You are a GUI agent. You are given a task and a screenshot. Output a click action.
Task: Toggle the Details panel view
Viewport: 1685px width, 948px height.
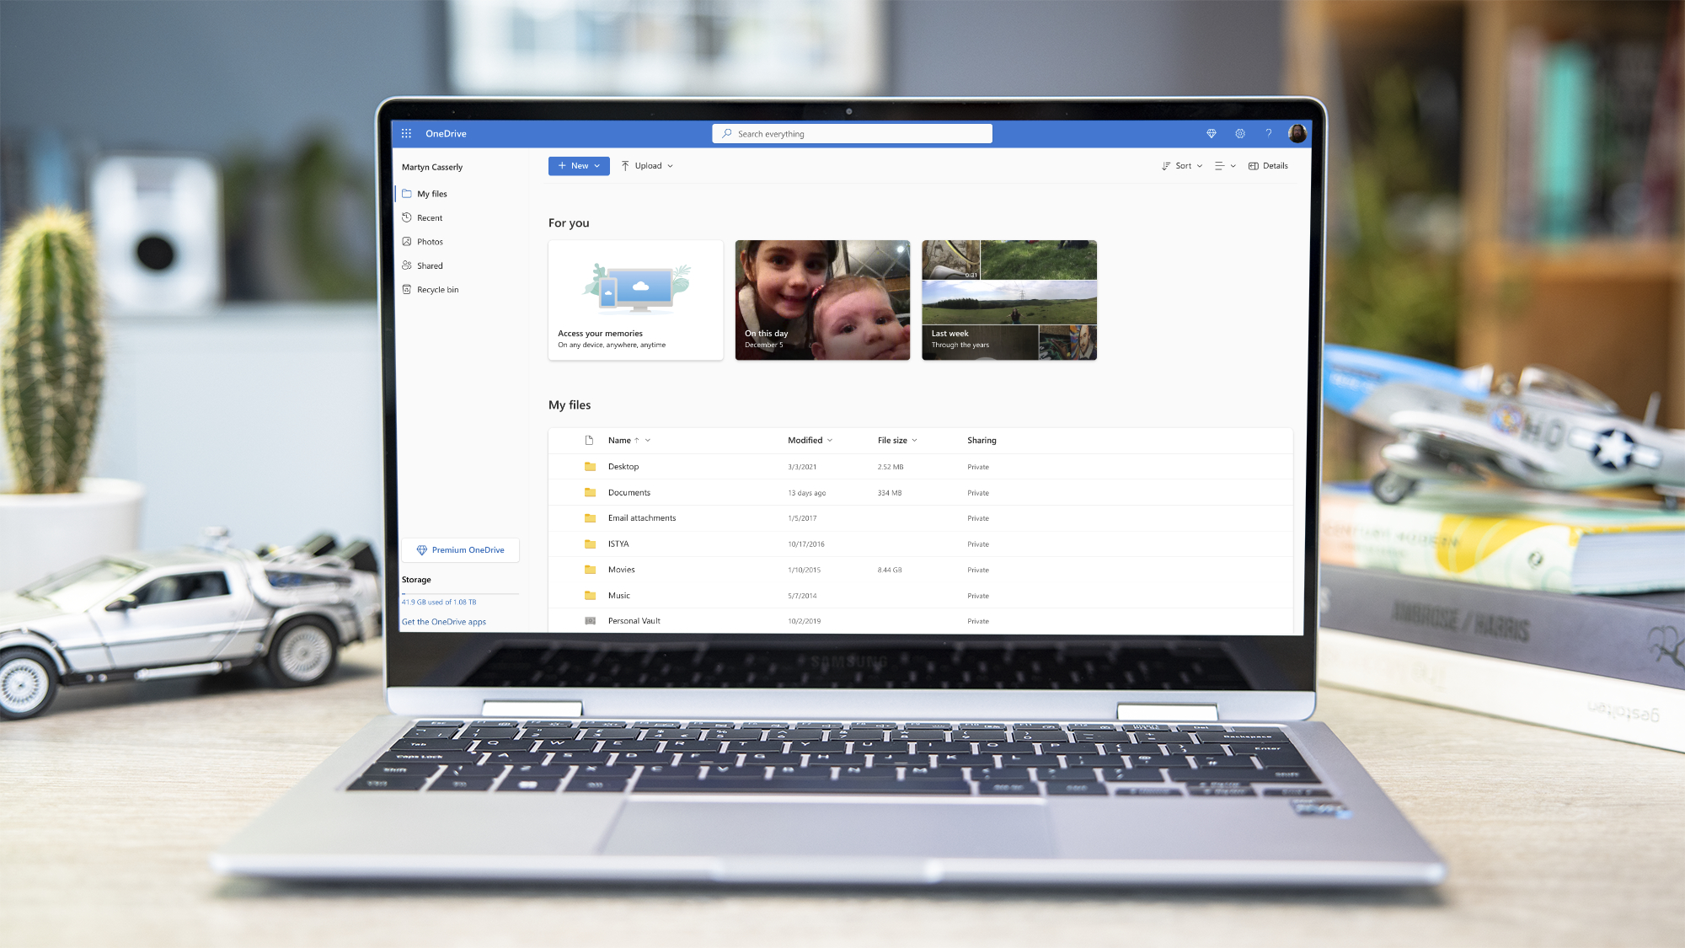click(x=1268, y=165)
